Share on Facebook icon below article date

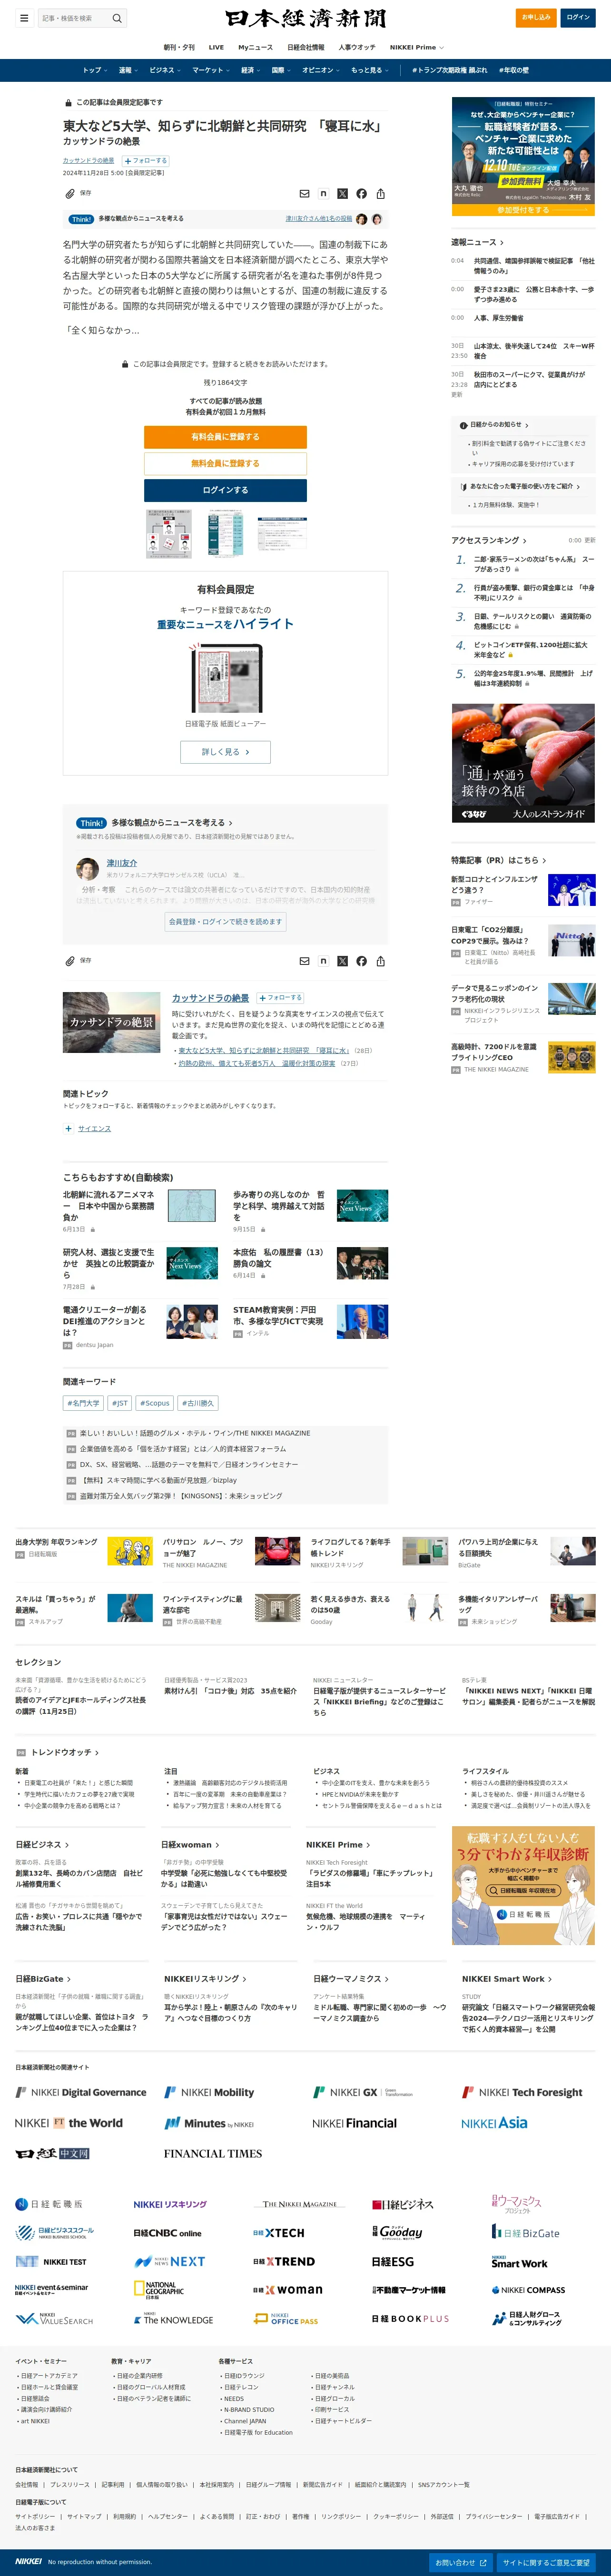(x=361, y=193)
